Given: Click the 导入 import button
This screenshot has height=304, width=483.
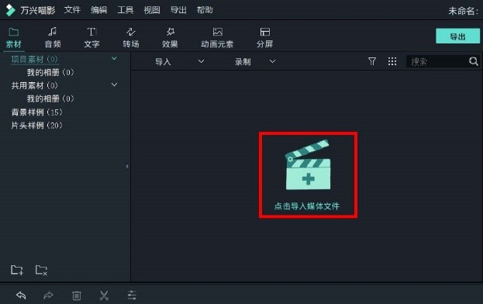Looking at the screenshot, I should [163, 62].
